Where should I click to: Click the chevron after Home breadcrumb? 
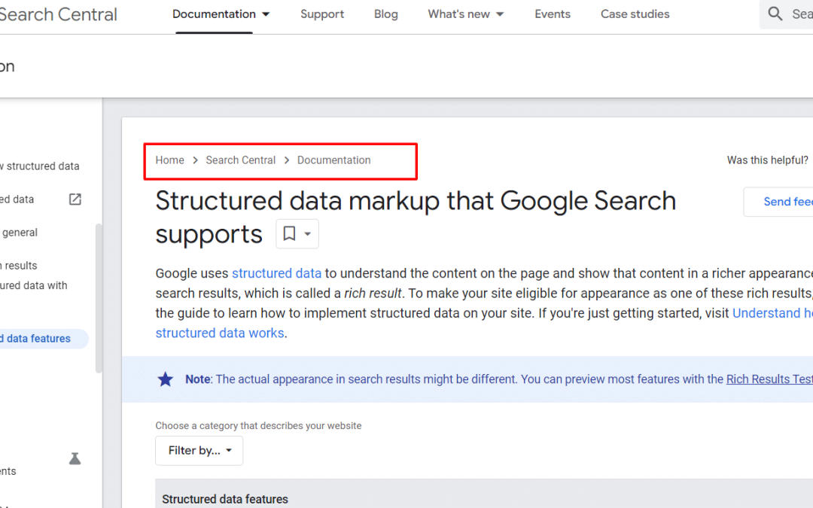[x=195, y=161]
